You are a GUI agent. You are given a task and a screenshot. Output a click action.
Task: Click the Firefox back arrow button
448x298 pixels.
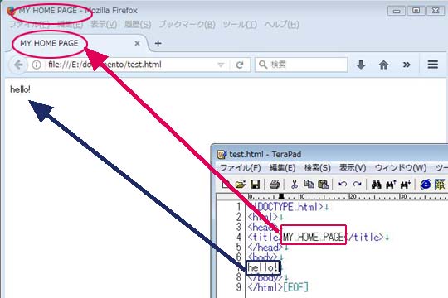click(x=18, y=65)
